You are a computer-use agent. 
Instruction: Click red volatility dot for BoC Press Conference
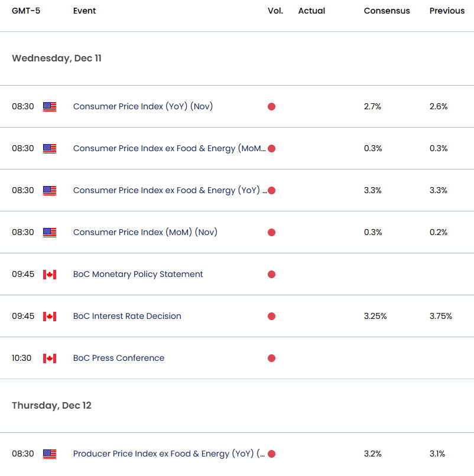click(272, 358)
